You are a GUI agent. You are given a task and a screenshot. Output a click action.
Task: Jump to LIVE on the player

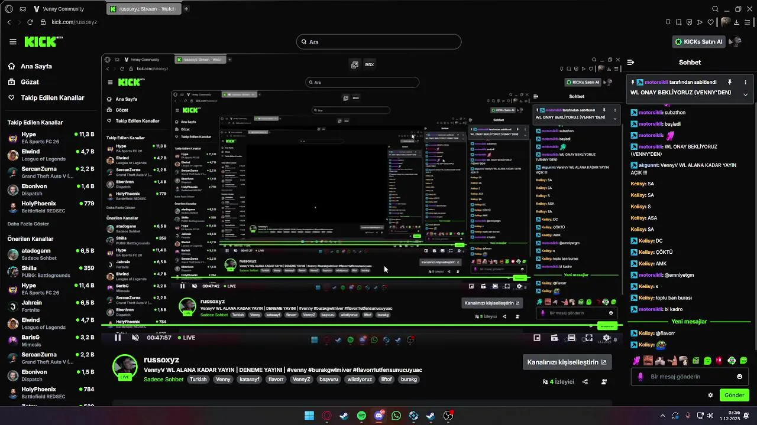[x=186, y=338]
